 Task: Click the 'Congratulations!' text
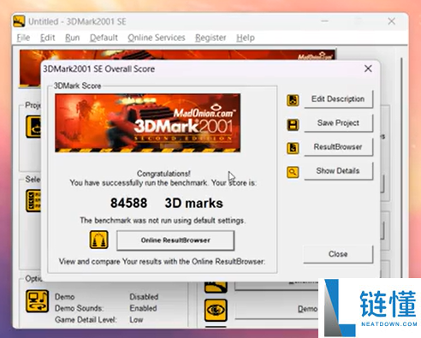[163, 174]
